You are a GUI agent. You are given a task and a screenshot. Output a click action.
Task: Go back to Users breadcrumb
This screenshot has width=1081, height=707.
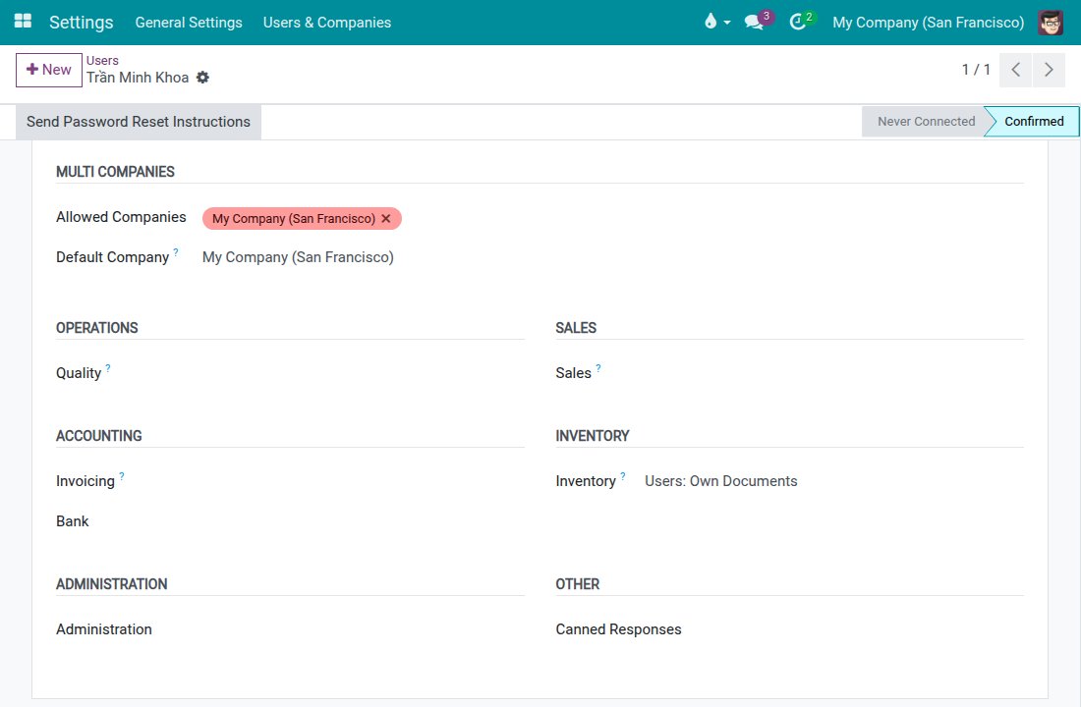coord(102,61)
